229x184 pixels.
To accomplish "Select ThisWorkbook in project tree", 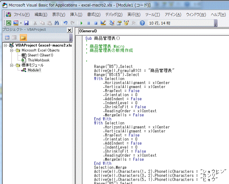I will (39, 60).
